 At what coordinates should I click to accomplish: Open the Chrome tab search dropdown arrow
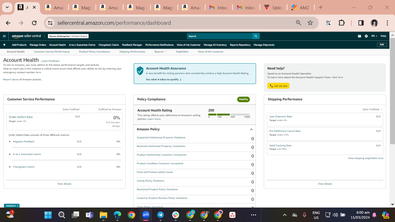7,7
